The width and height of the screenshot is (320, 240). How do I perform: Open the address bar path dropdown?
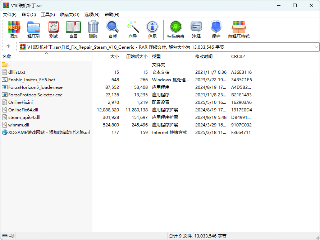pyautogui.click(x=316, y=47)
